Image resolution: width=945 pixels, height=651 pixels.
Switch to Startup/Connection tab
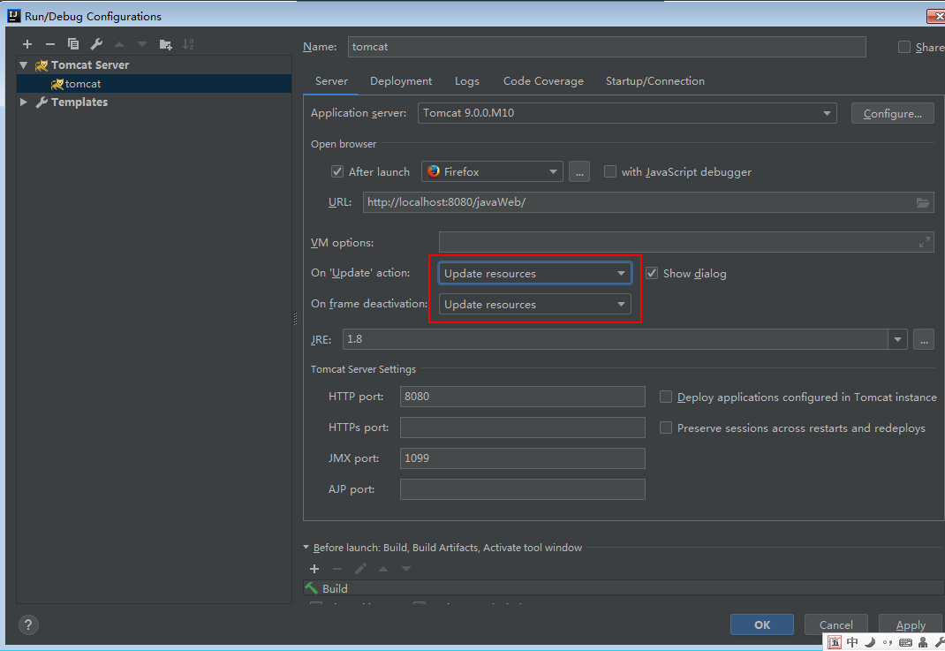[655, 80]
